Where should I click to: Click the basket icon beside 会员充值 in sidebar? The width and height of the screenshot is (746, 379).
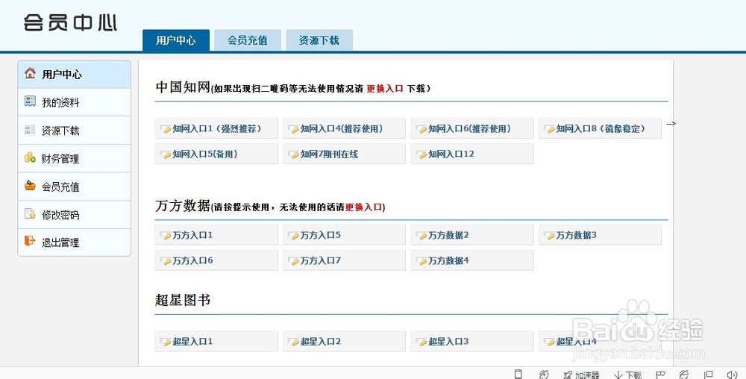[x=30, y=186]
